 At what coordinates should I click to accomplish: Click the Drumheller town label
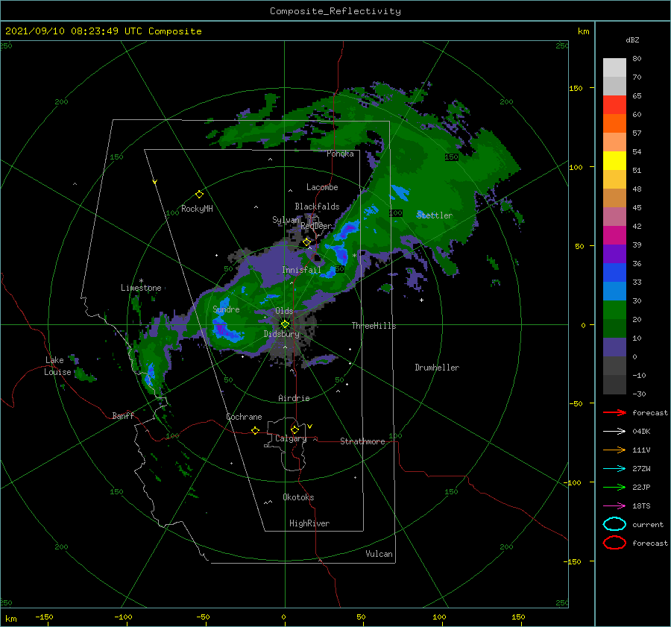(437, 368)
